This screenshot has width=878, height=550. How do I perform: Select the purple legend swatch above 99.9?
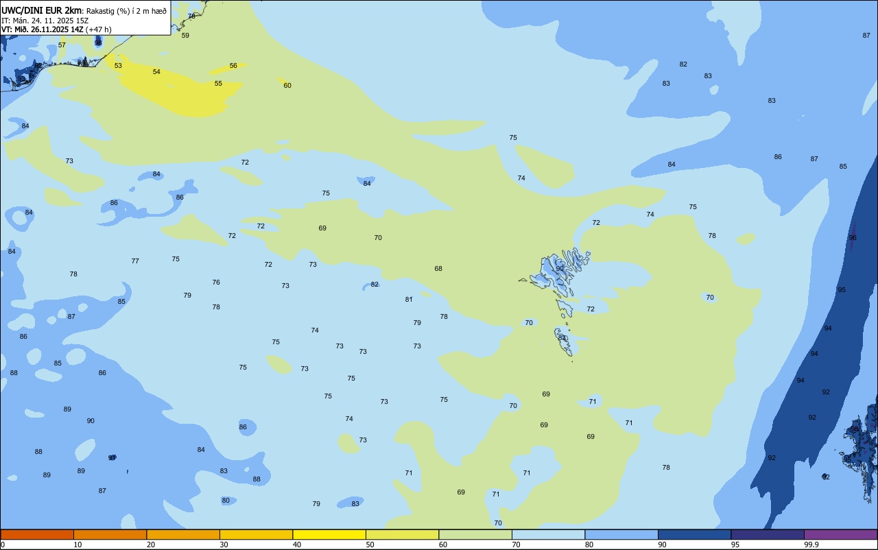point(840,534)
